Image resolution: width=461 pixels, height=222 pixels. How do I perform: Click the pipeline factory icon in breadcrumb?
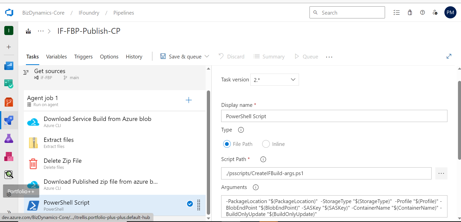[28, 31]
